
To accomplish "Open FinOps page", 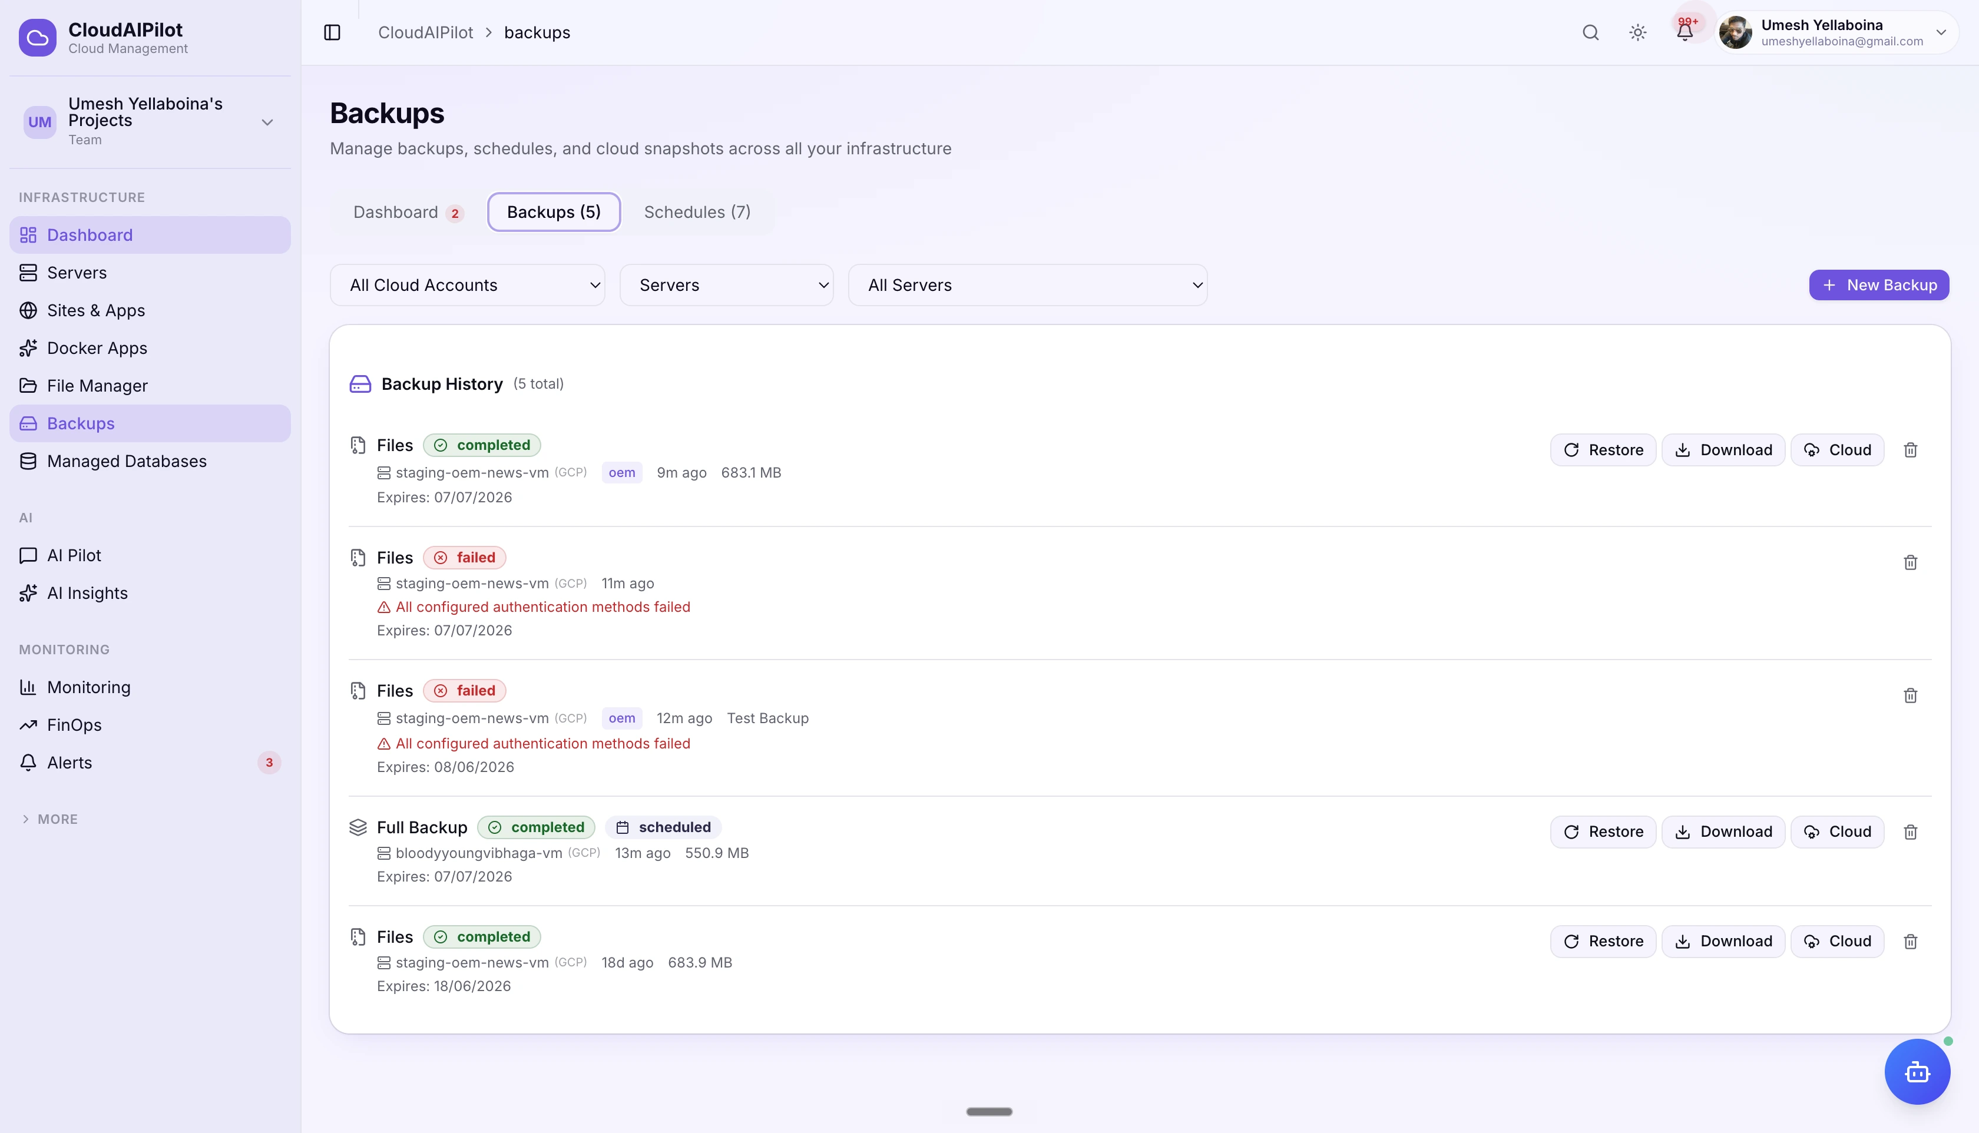I will 150,725.
